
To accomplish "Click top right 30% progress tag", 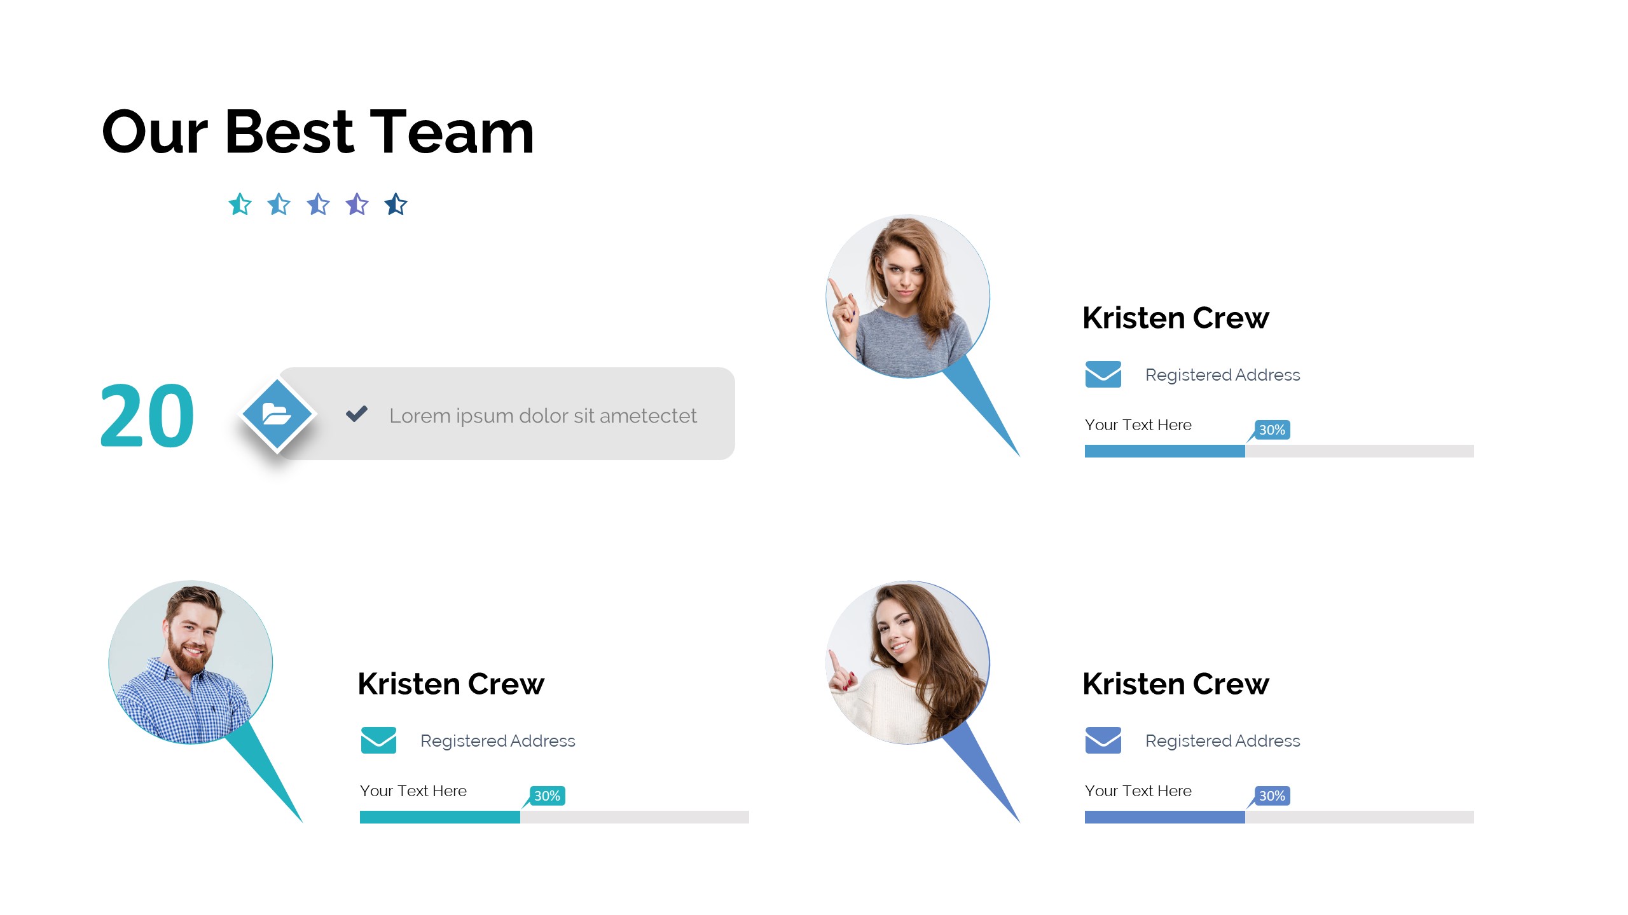I will click(1272, 430).
